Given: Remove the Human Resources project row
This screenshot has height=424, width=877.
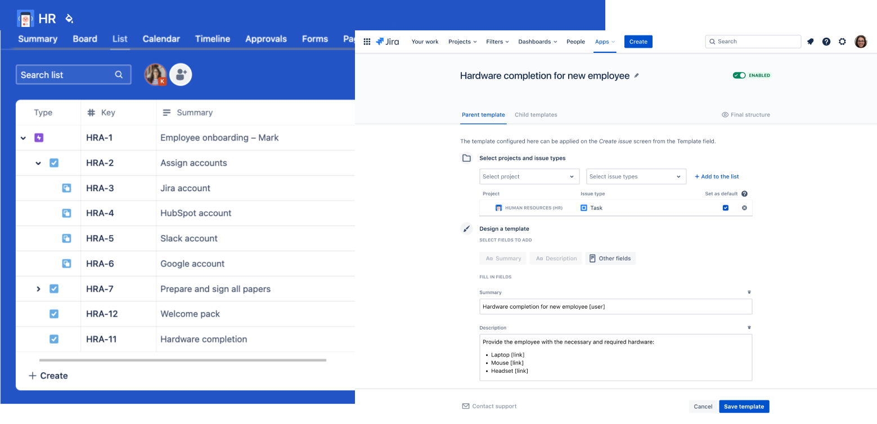Looking at the screenshot, I should coord(744,208).
